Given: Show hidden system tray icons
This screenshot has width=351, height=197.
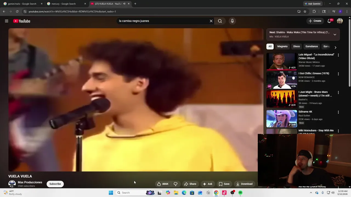Looking at the screenshot, I should pyautogui.click(x=311, y=193).
